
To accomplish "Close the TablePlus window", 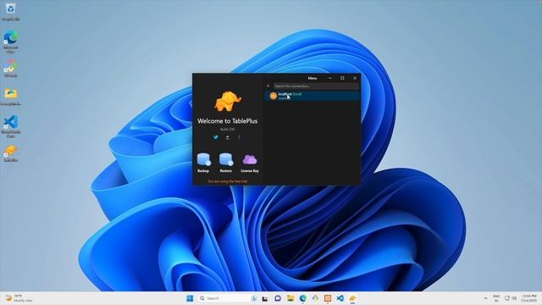I will point(355,78).
